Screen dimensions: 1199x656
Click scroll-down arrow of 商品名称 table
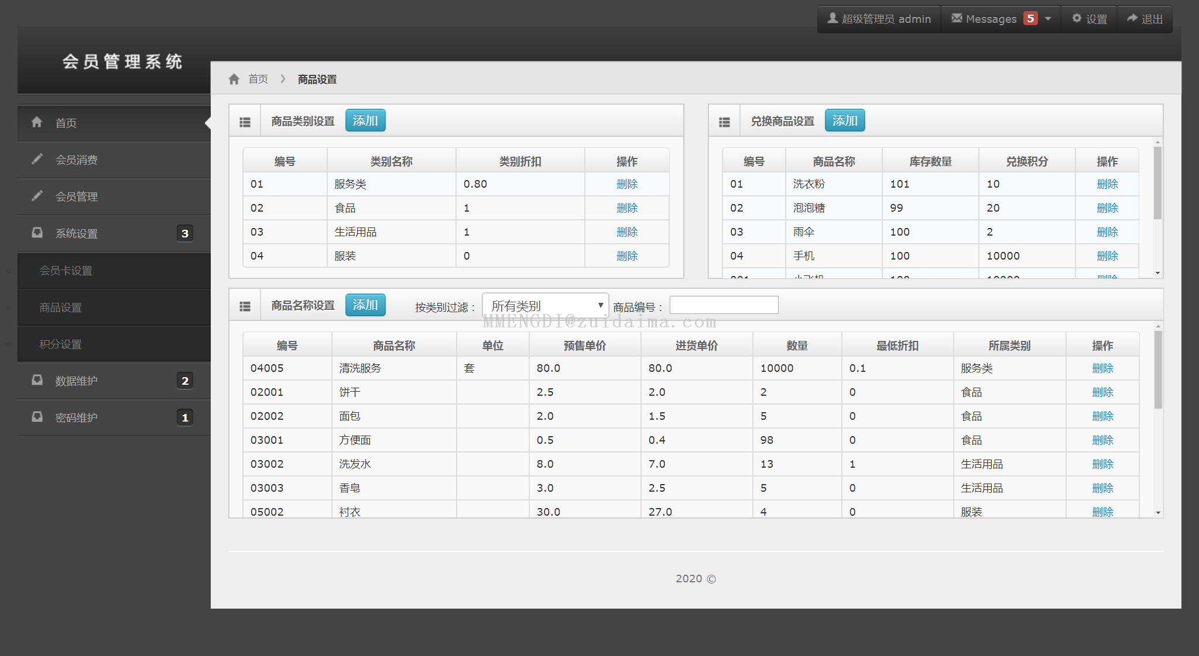1158,513
